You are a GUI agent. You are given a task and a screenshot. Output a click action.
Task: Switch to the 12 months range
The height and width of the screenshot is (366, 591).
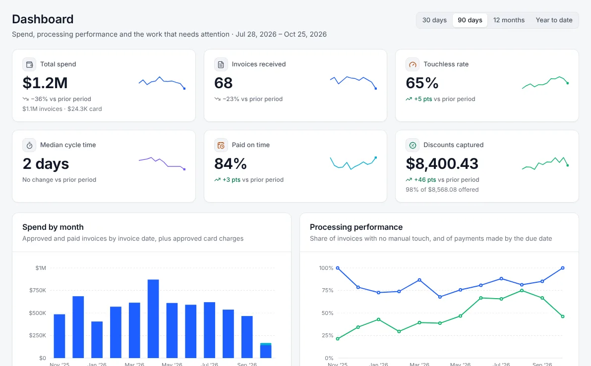(x=509, y=20)
